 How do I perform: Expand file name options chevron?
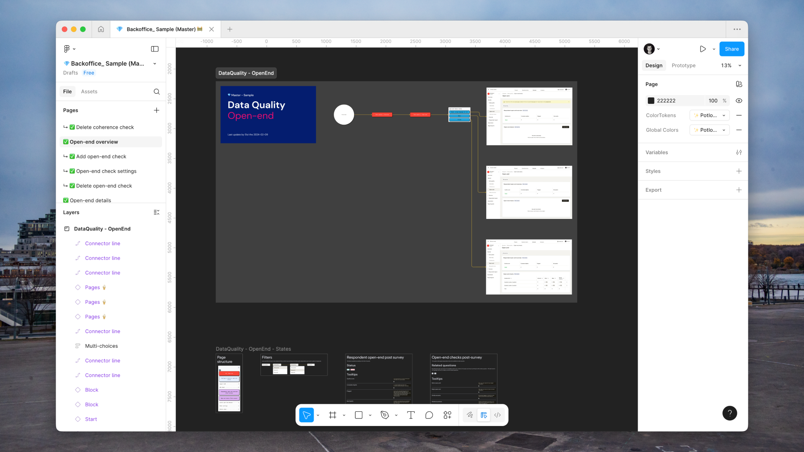[155, 64]
